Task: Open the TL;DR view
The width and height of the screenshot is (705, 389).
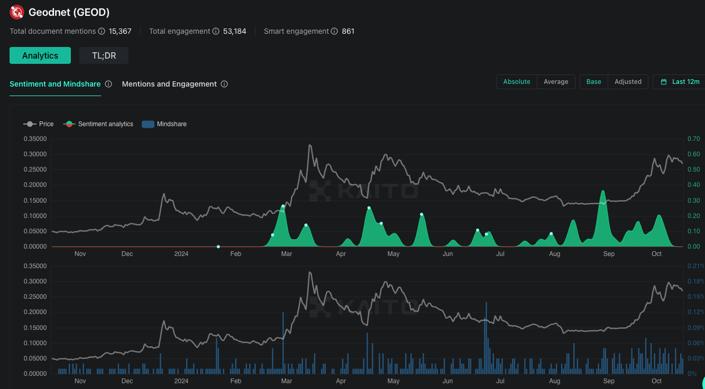Action: click(x=104, y=55)
